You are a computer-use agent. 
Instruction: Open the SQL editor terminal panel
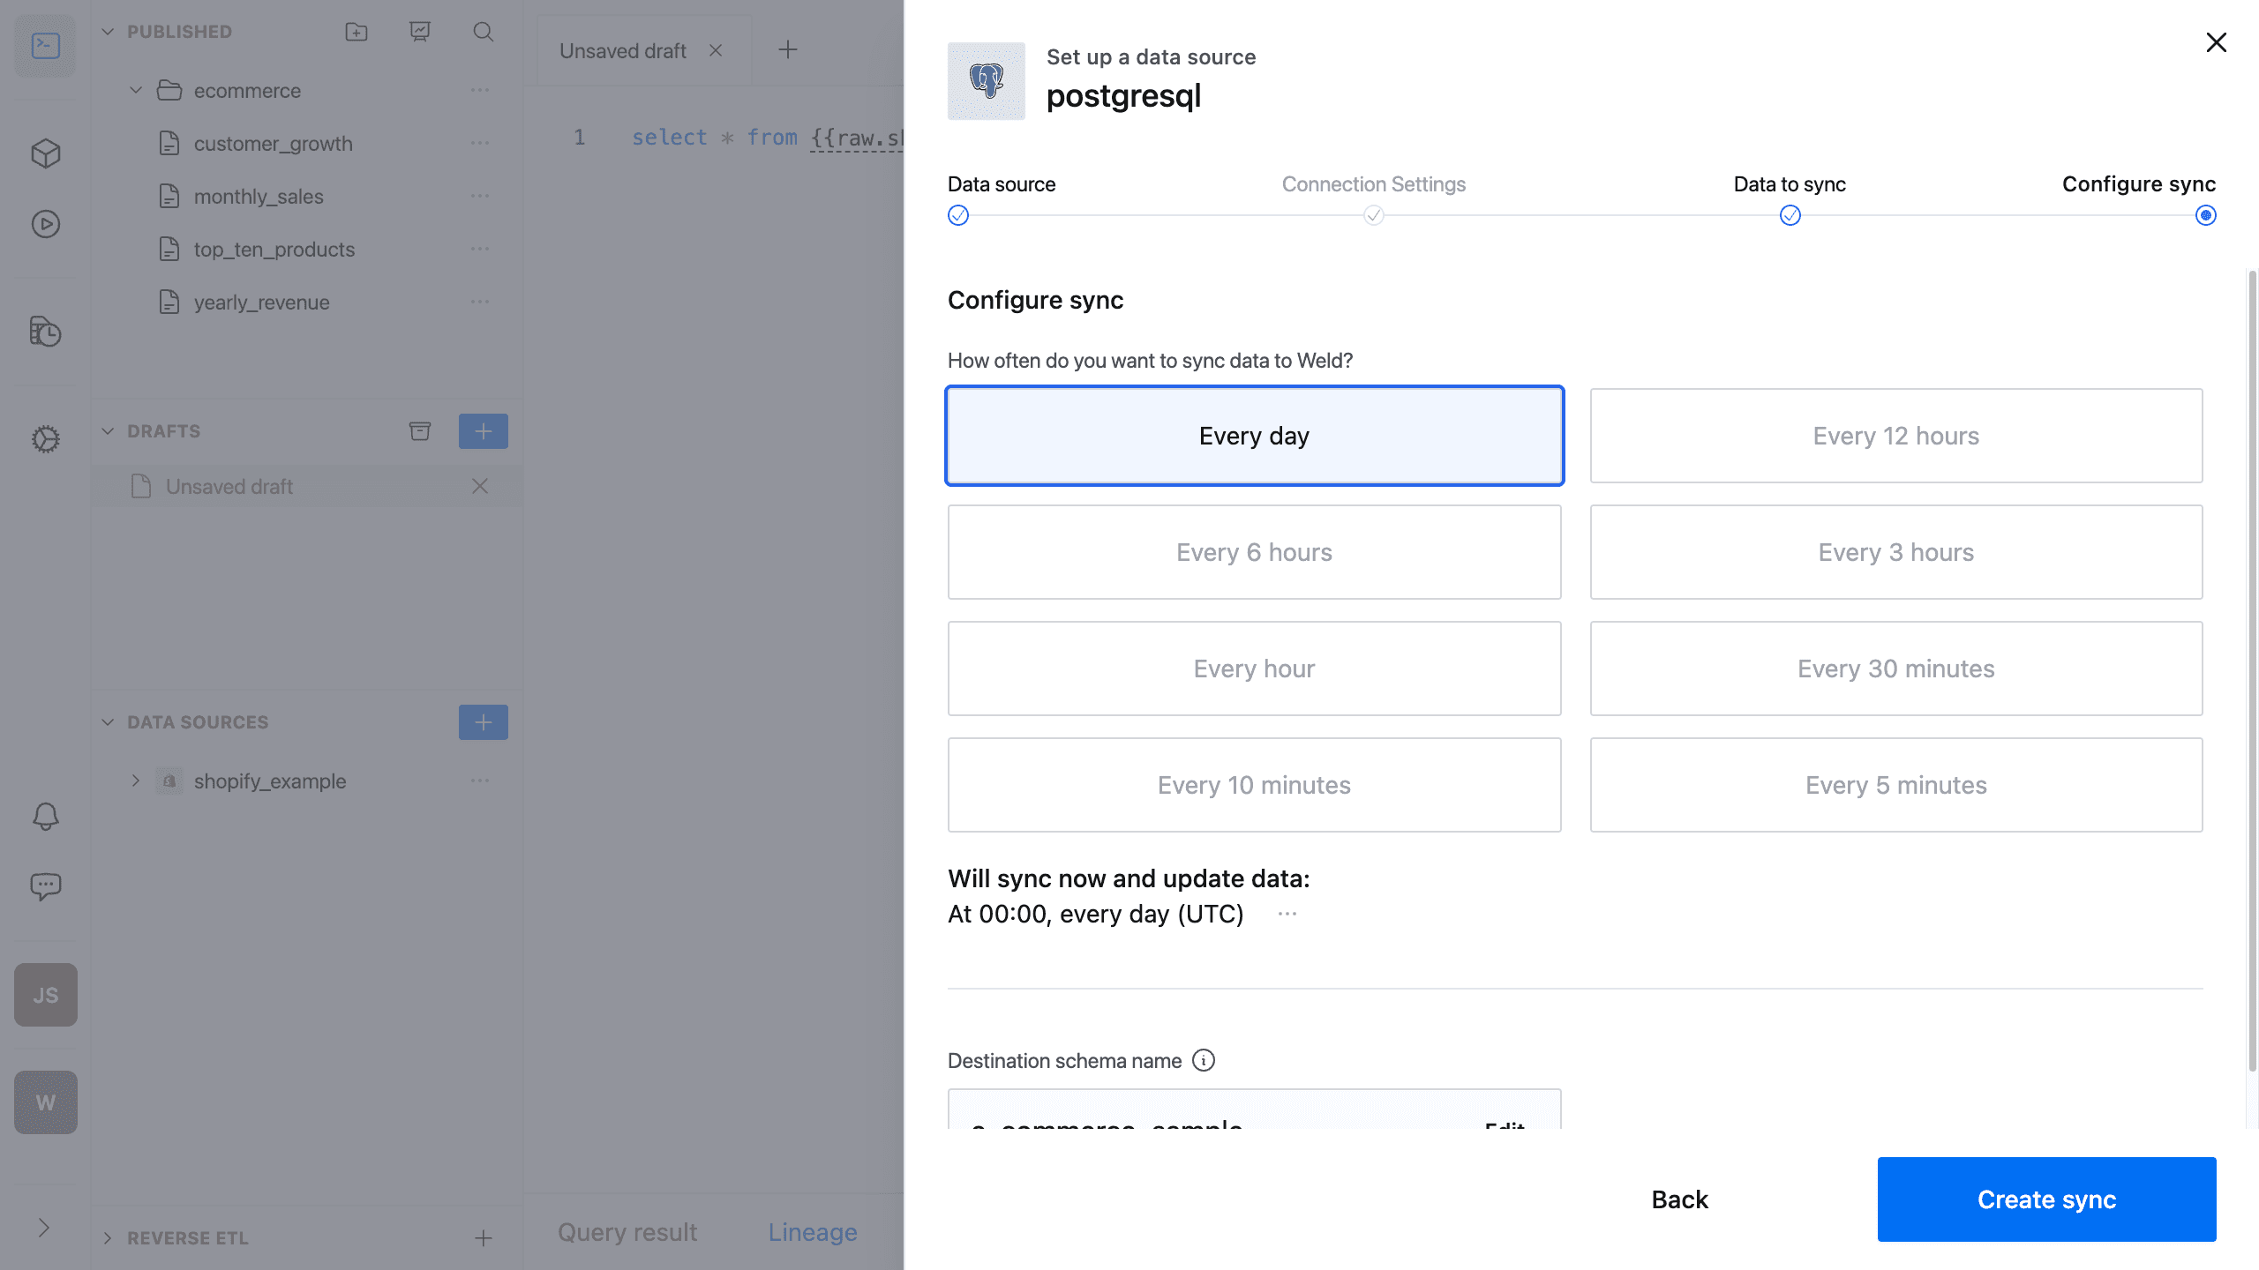pos(45,46)
